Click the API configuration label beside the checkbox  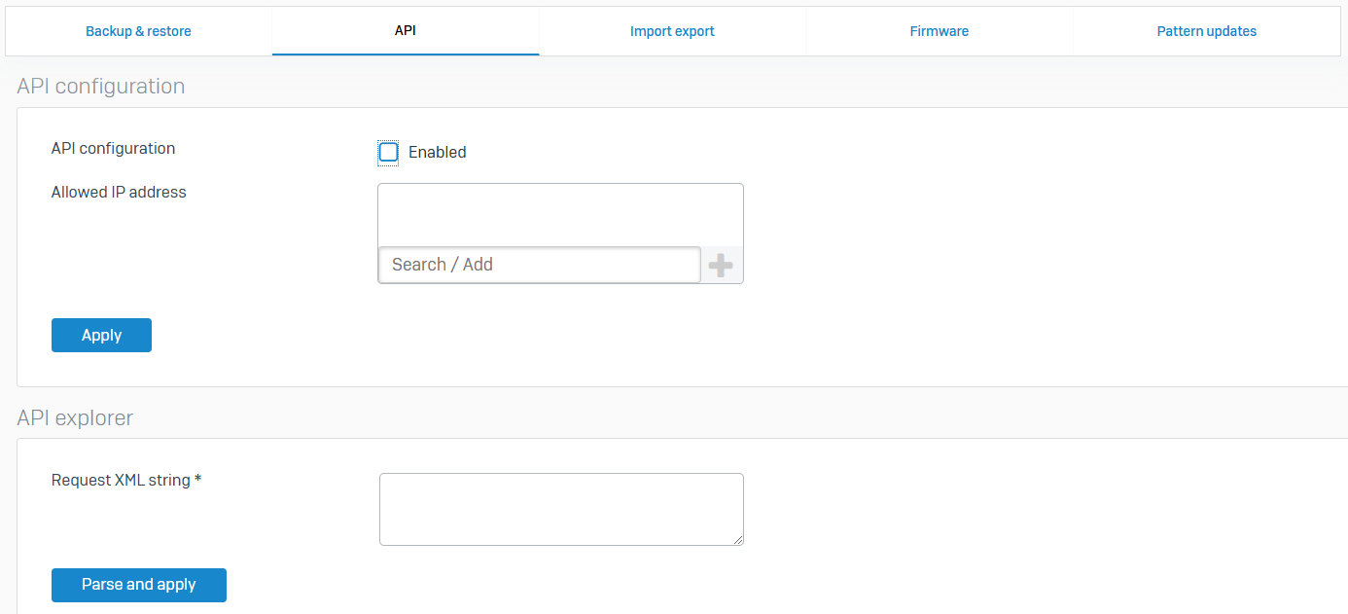(x=113, y=149)
